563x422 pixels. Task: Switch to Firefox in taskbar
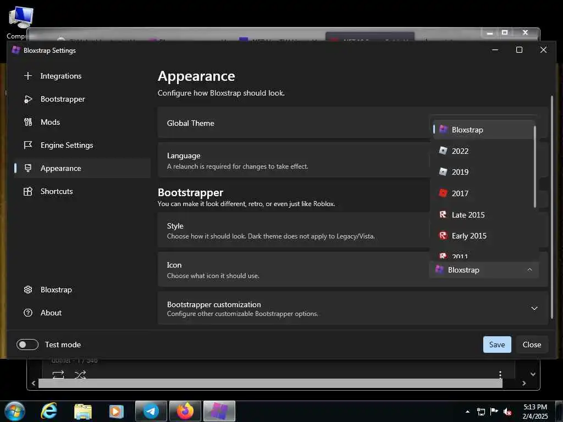coord(185,411)
